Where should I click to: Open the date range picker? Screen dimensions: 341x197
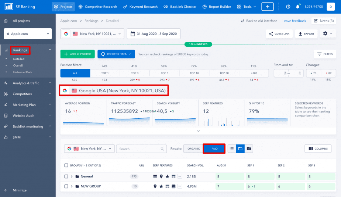click(154, 34)
